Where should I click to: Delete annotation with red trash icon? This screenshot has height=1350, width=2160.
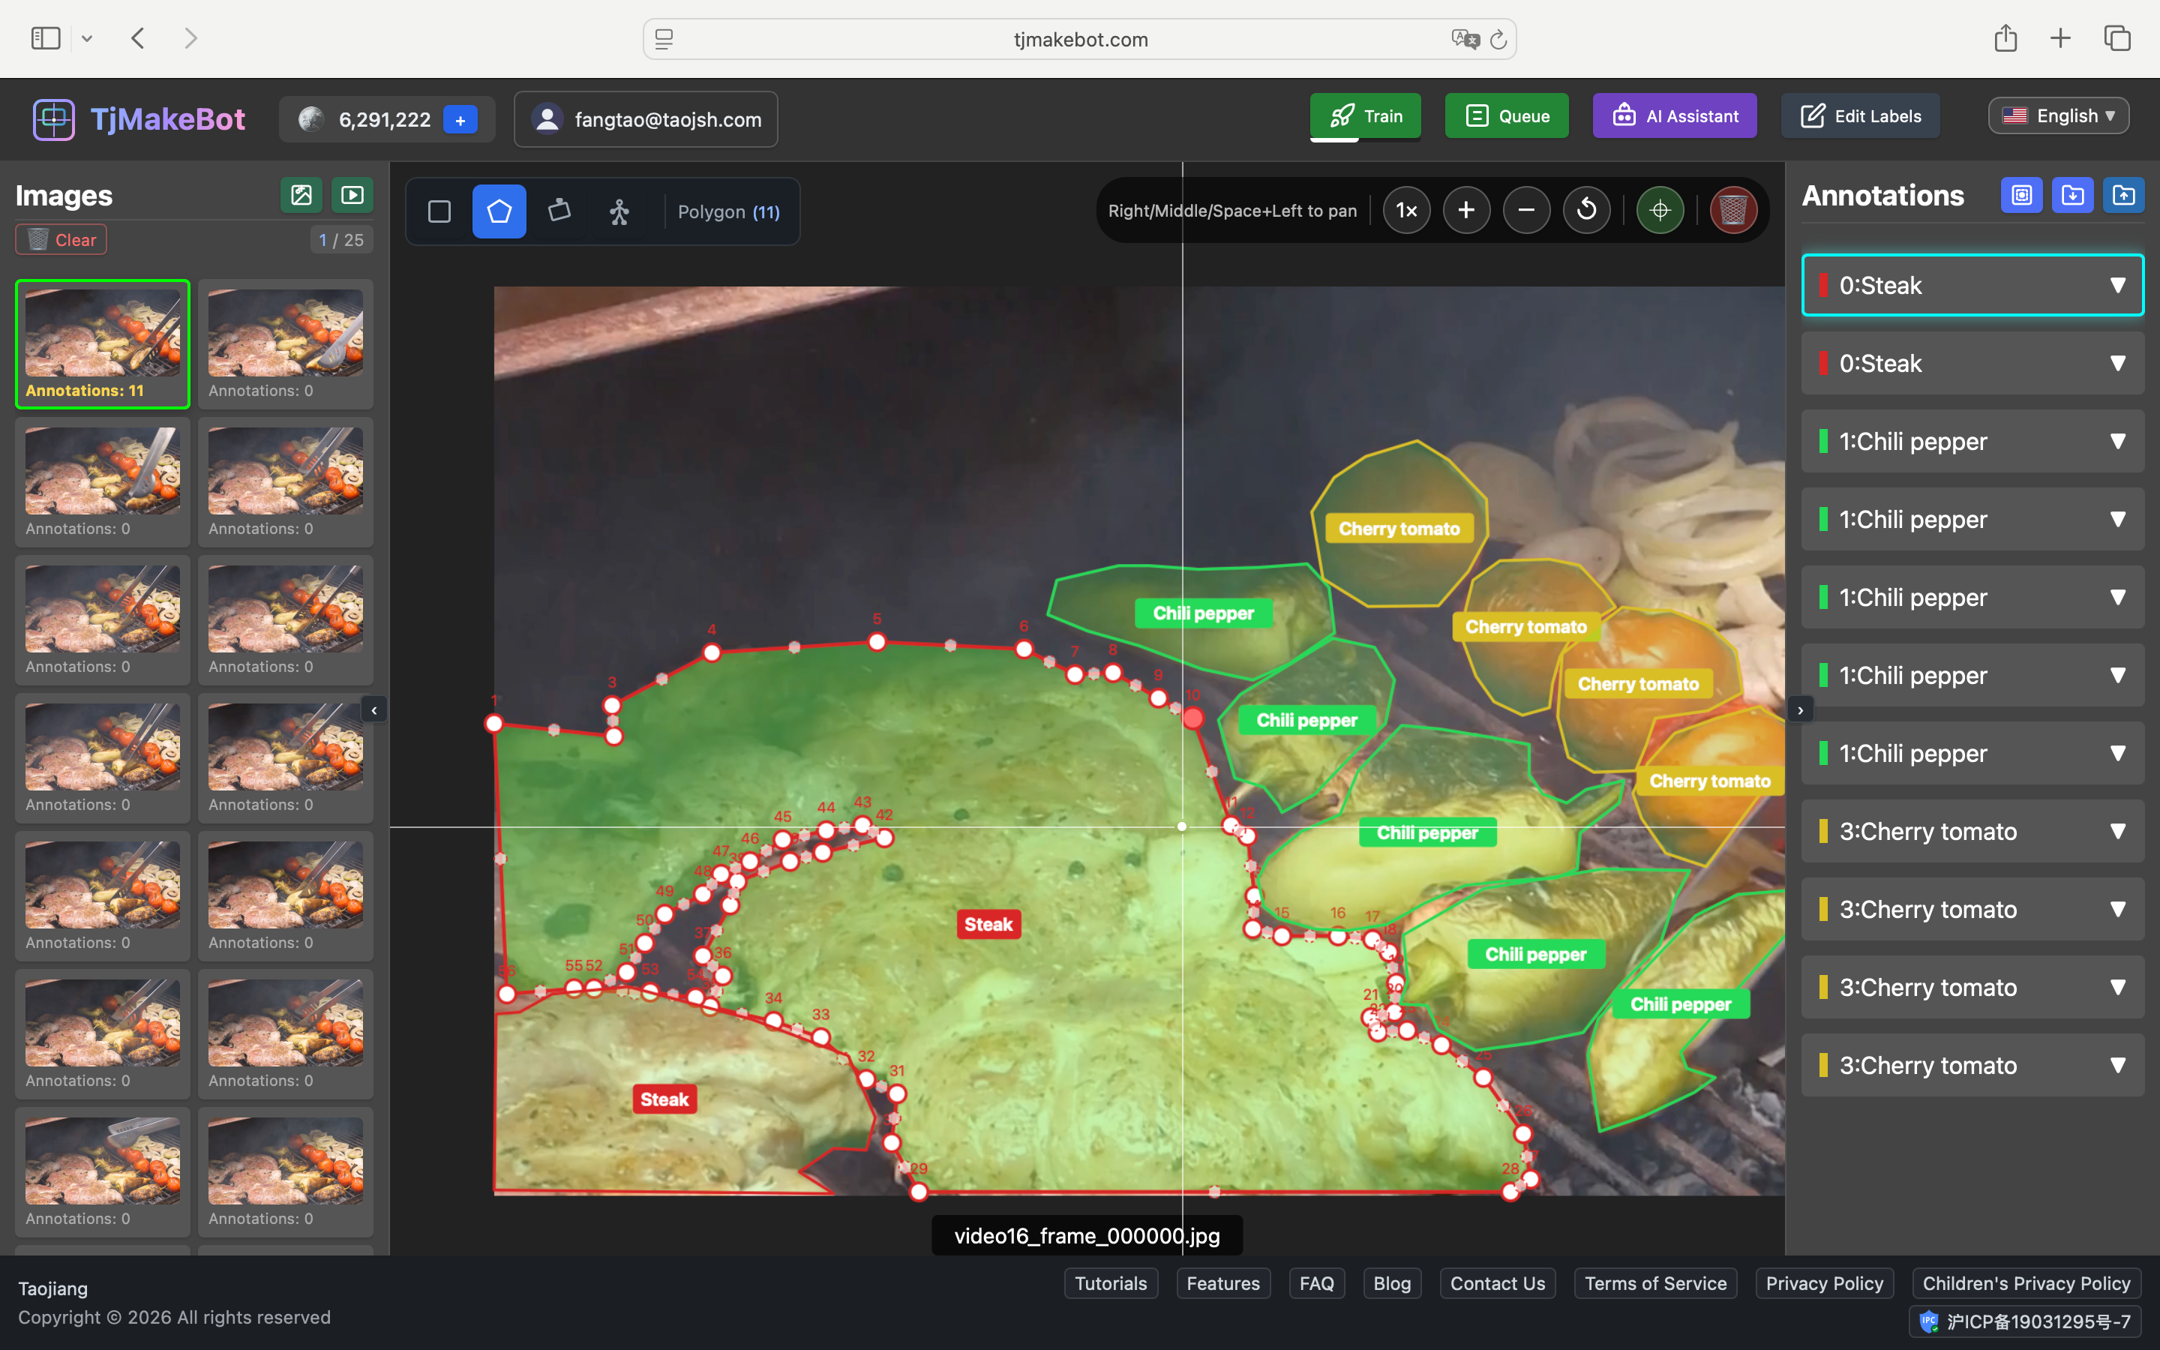pyautogui.click(x=1732, y=211)
